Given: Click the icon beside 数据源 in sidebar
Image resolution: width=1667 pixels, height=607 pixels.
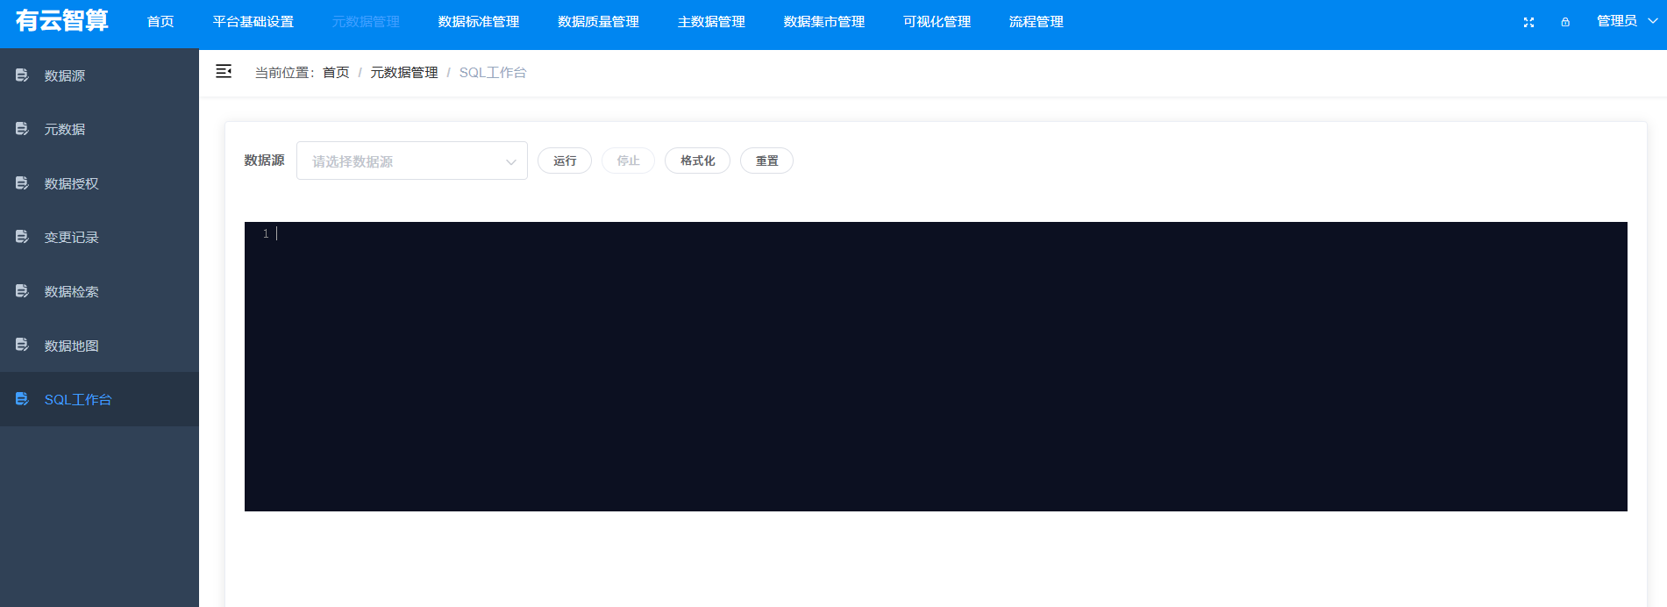Looking at the screenshot, I should pos(22,75).
